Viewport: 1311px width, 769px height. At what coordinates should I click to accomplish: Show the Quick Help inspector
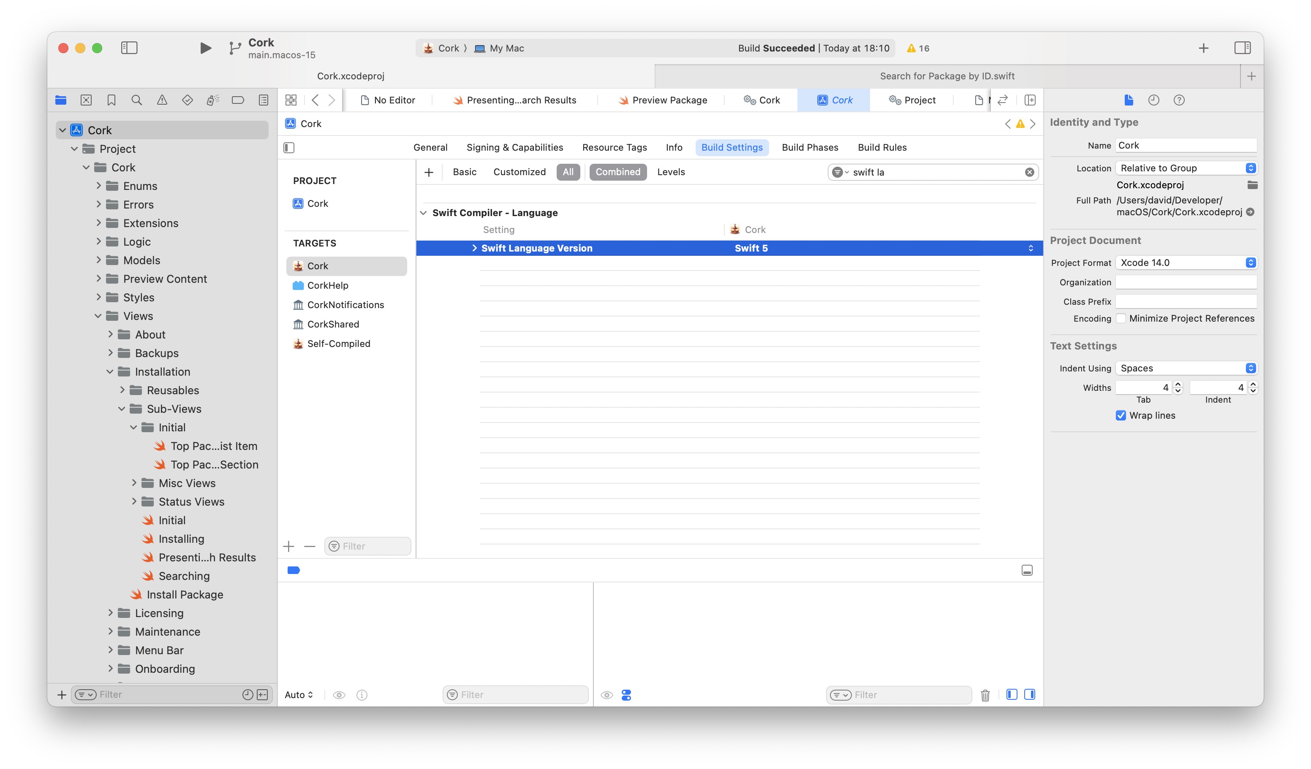pyautogui.click(x=1179, y=100)
